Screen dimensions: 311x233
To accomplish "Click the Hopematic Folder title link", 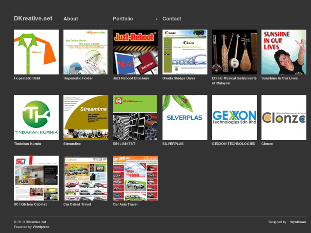I will coord(78,78).
